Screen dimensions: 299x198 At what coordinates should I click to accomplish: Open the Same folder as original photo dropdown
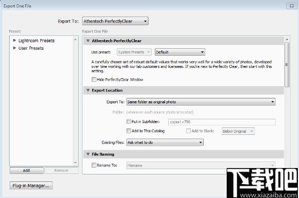pyautogui.click(x=201, y=102)
